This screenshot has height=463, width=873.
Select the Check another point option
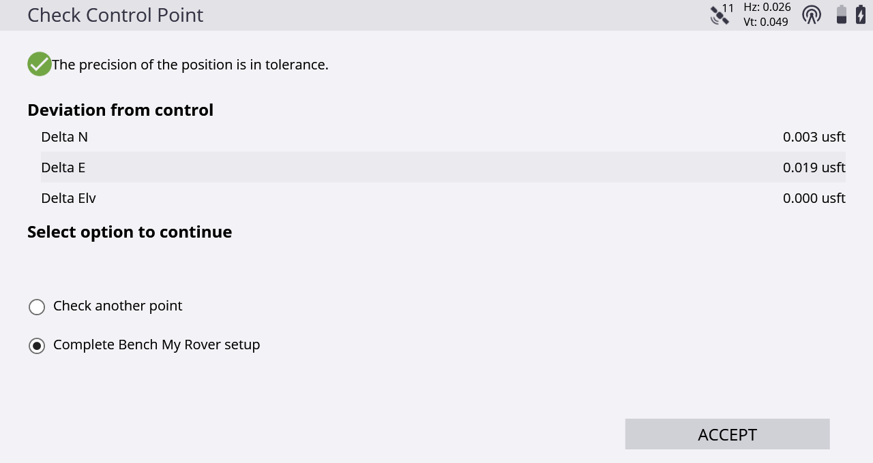pyautogui.click(x=37, y=307)
